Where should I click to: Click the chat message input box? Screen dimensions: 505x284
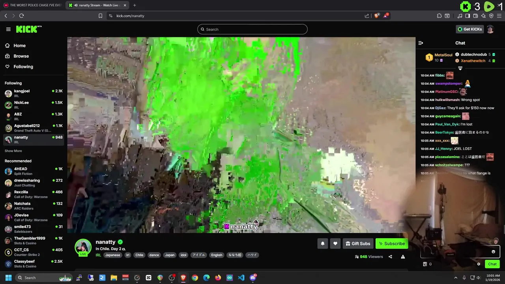click(460, 252)
